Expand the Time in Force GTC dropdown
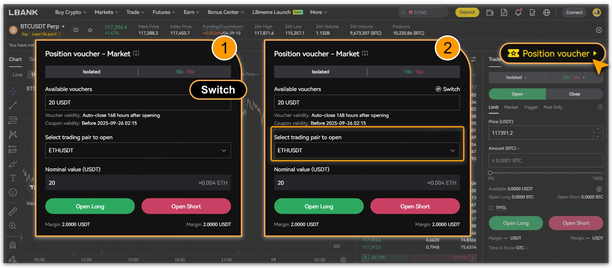 pyautogui.click(x=522, y=248)
